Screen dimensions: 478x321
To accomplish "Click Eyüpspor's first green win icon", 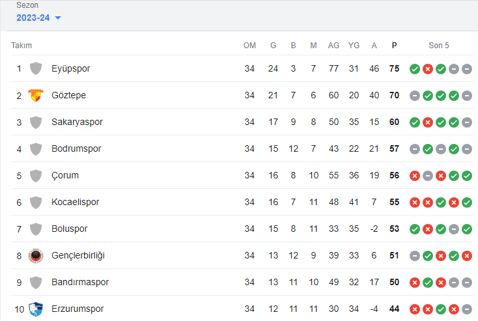I will pos(415,69).
